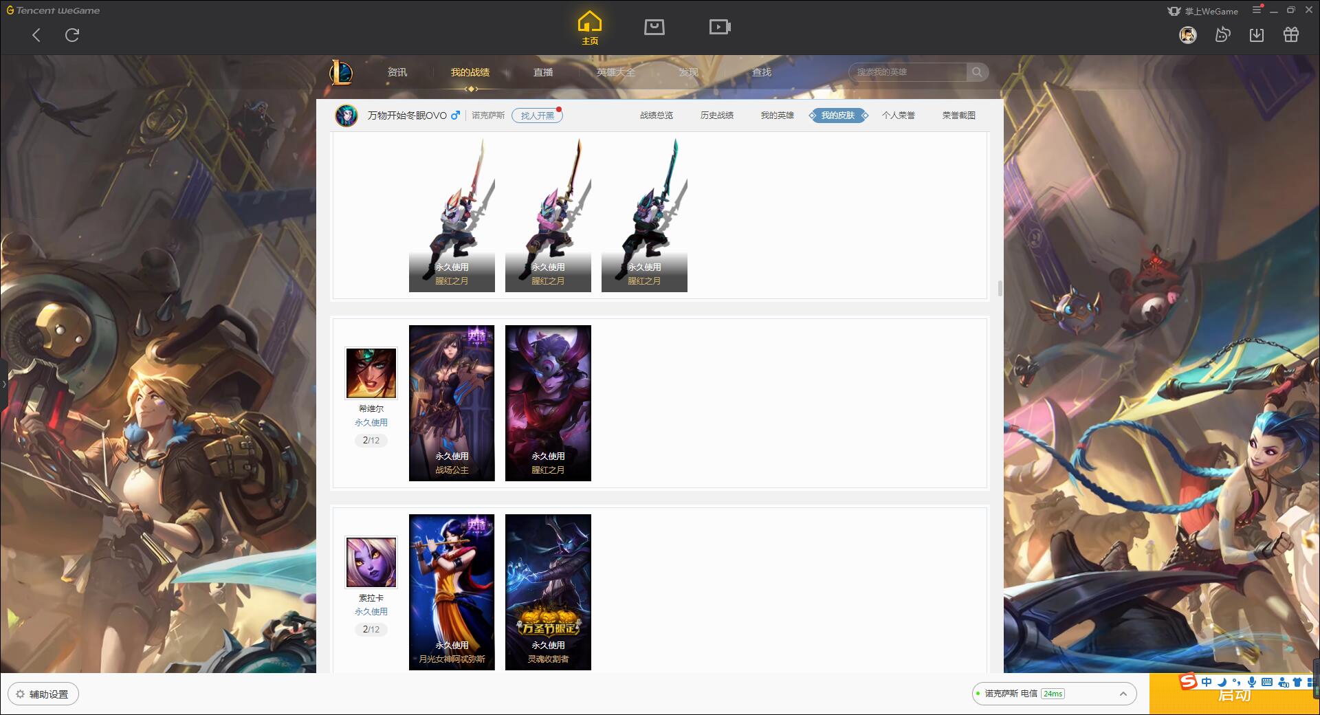This screenshot has width=1320, height=715.
Task: Click the Sogou microphone voice input
Action: point(1252,682)
